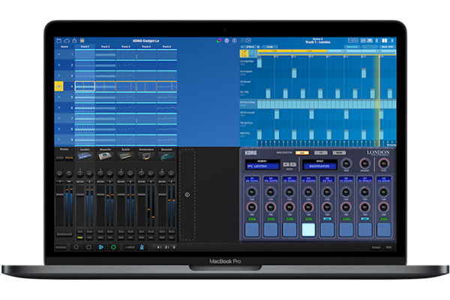Open the tempo display in transport bar
The height and width of the screenshot is (300, 450).
tap(129, 247)
